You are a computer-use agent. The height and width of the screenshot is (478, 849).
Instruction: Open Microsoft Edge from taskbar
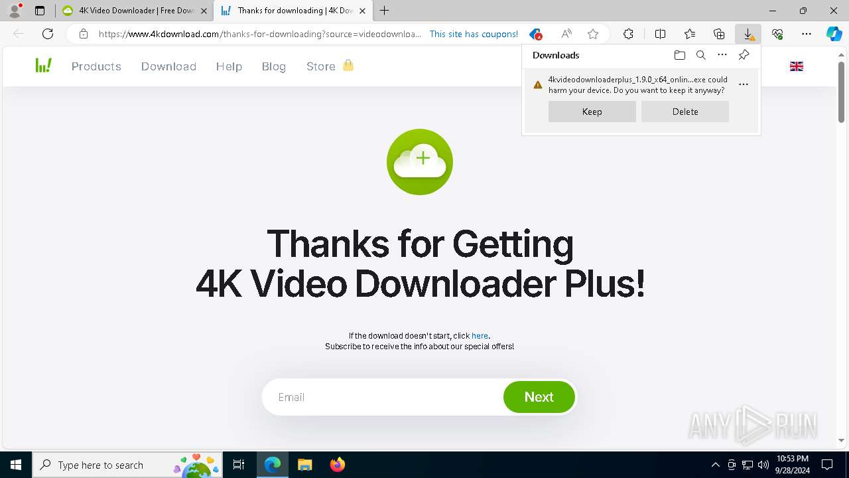point(273,465)
